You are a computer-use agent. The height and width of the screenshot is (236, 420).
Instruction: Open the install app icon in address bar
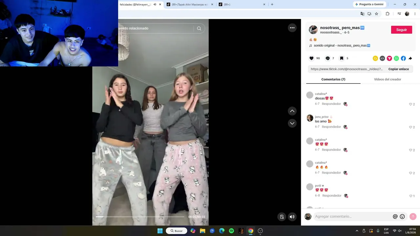click(x=369, y=14)
